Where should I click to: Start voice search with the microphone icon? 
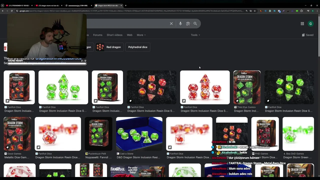coord(180,23)
